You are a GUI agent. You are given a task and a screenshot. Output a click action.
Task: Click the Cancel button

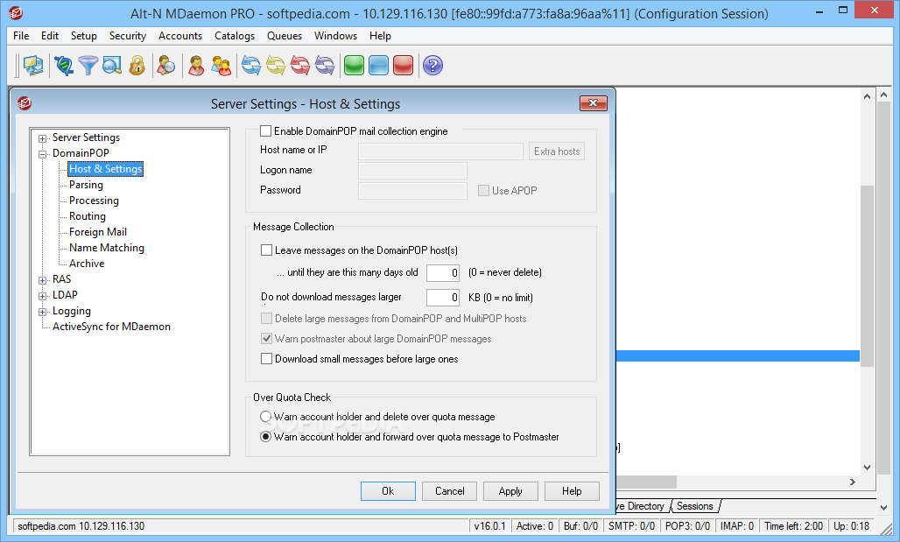[x=449, y=491]
